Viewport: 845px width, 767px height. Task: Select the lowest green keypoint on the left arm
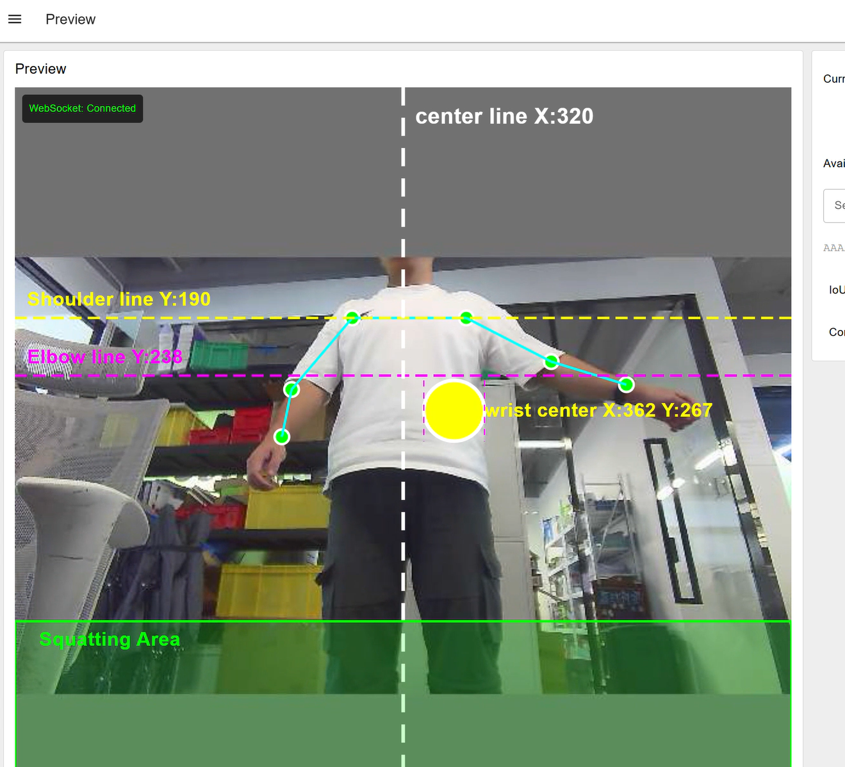point(282,437)
